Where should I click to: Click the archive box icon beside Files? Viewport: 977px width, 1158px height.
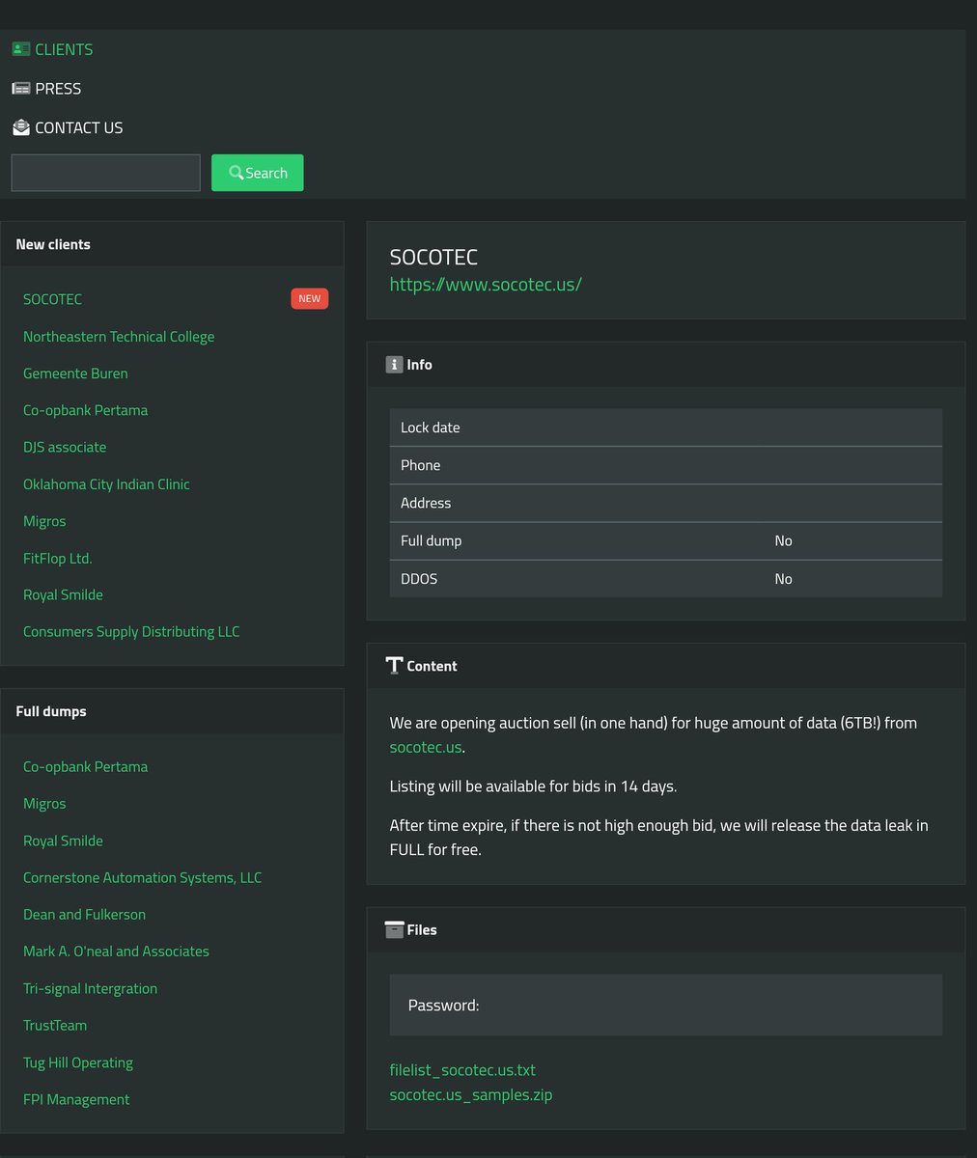[x=394, y=929]
